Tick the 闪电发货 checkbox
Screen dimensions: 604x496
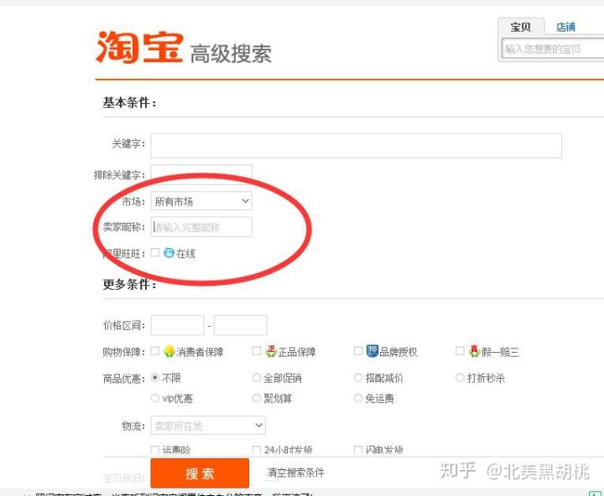[358, 450]
